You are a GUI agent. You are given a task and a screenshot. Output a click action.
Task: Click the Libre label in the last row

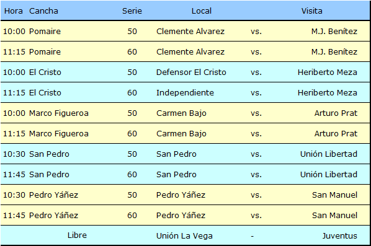pyautogui.click(x=77, y=235)
